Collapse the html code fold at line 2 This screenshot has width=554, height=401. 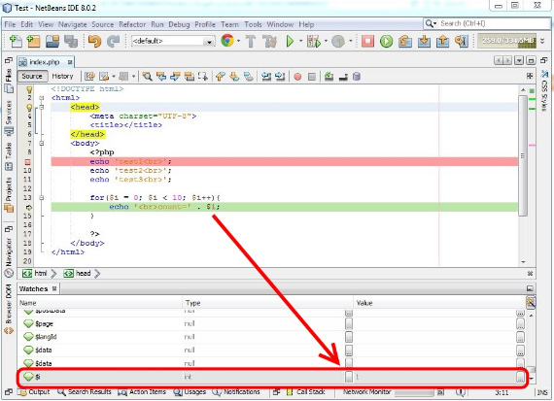click(x=42, y=98)
